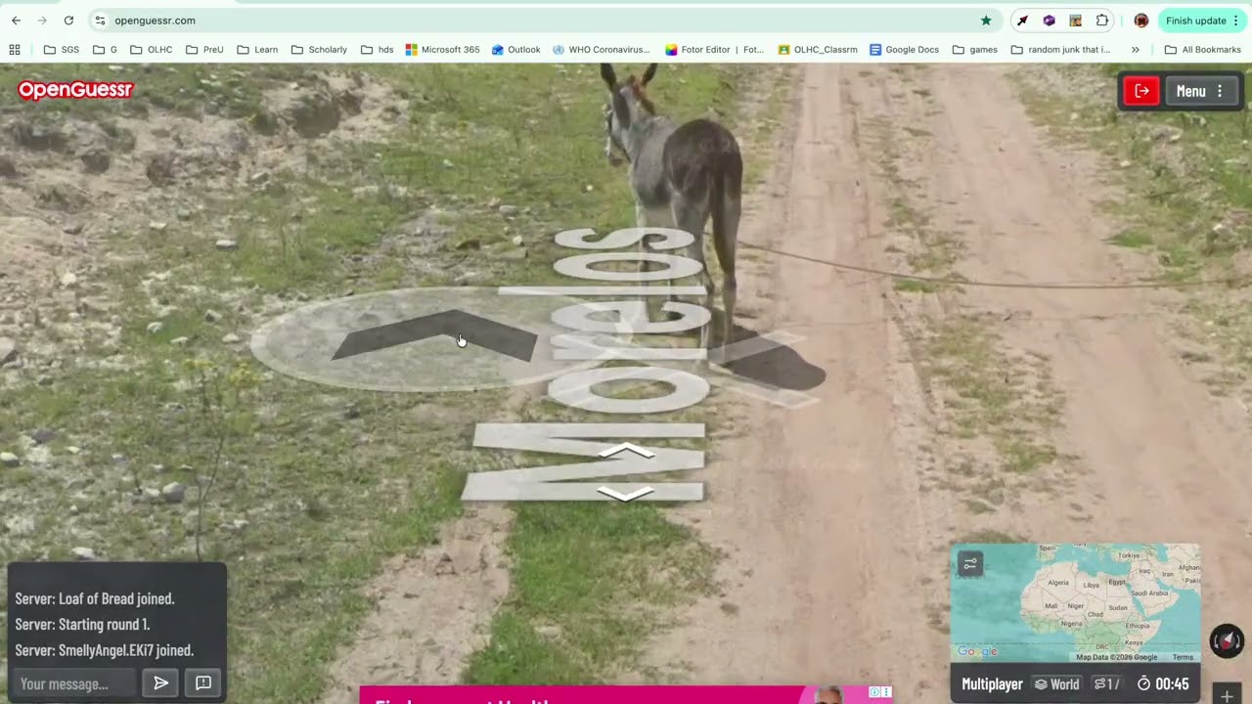Screen dimensions: 1252x704
Task: Open the games bookmarks folder
Action: tap(974, 50)
